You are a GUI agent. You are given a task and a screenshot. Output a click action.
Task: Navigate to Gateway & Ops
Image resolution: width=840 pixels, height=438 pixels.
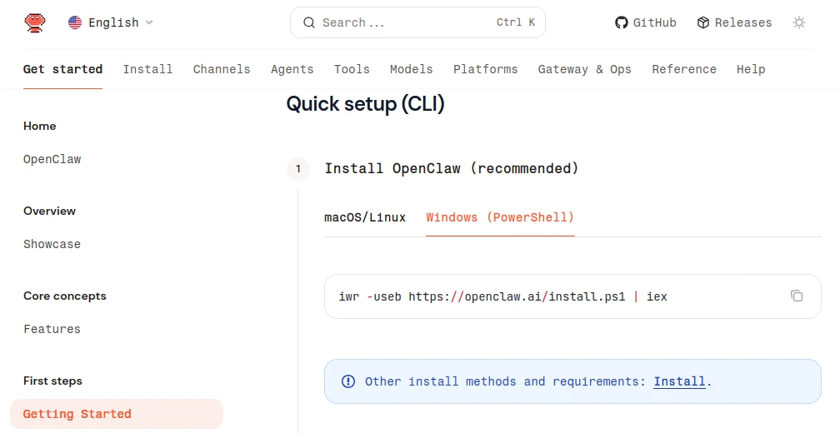pos(584,69)
